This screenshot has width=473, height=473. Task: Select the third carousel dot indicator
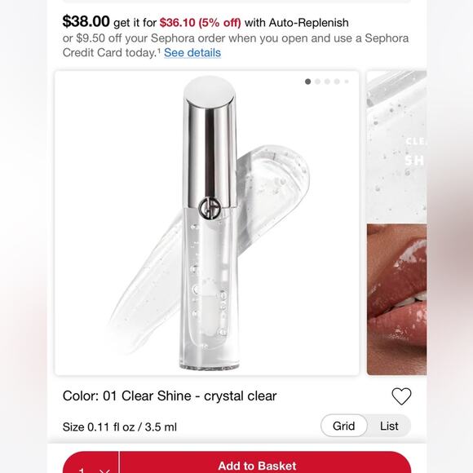[x=327, y=82]
